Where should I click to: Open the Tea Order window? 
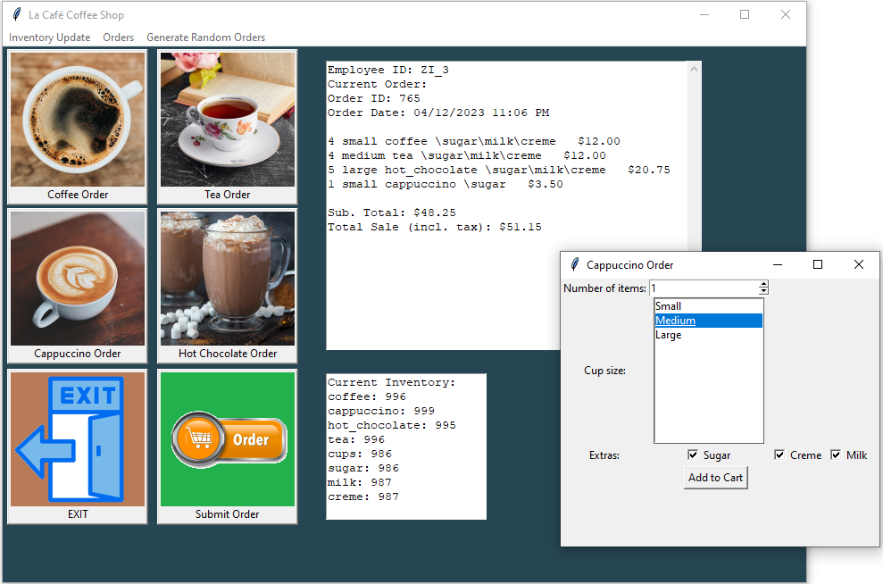coord(227,119)
